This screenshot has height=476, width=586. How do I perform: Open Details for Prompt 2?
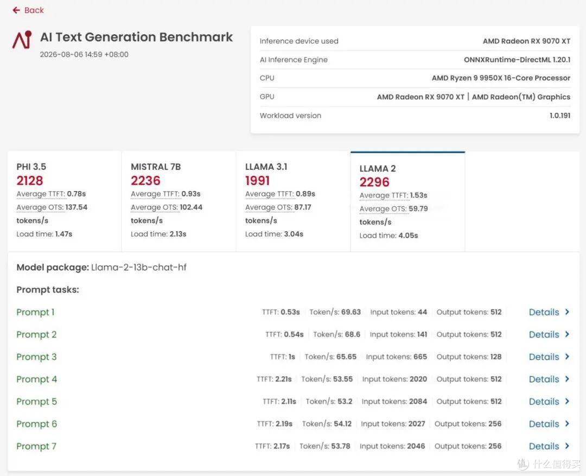click(544, 335)
